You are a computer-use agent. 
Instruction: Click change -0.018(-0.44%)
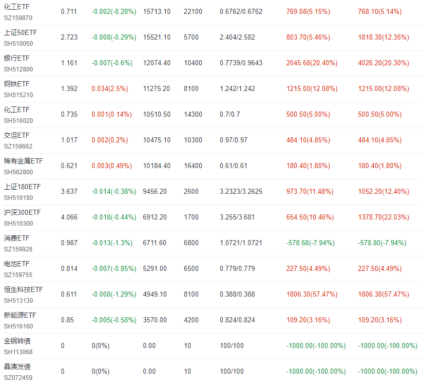coord(114,217)
